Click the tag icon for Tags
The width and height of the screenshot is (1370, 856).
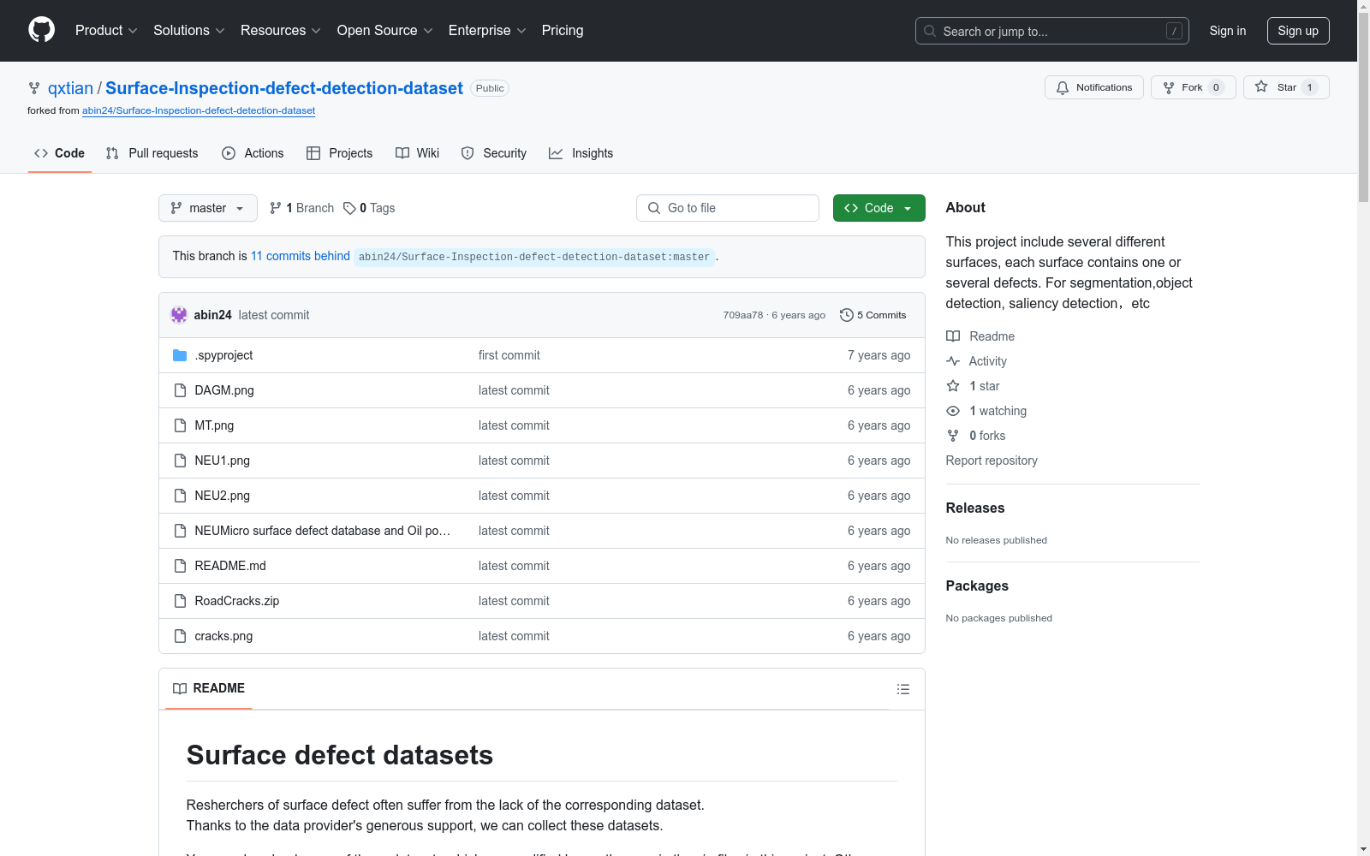[349, 208]
